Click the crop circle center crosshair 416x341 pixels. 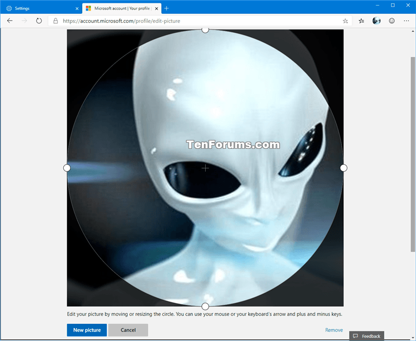point(205,168)
